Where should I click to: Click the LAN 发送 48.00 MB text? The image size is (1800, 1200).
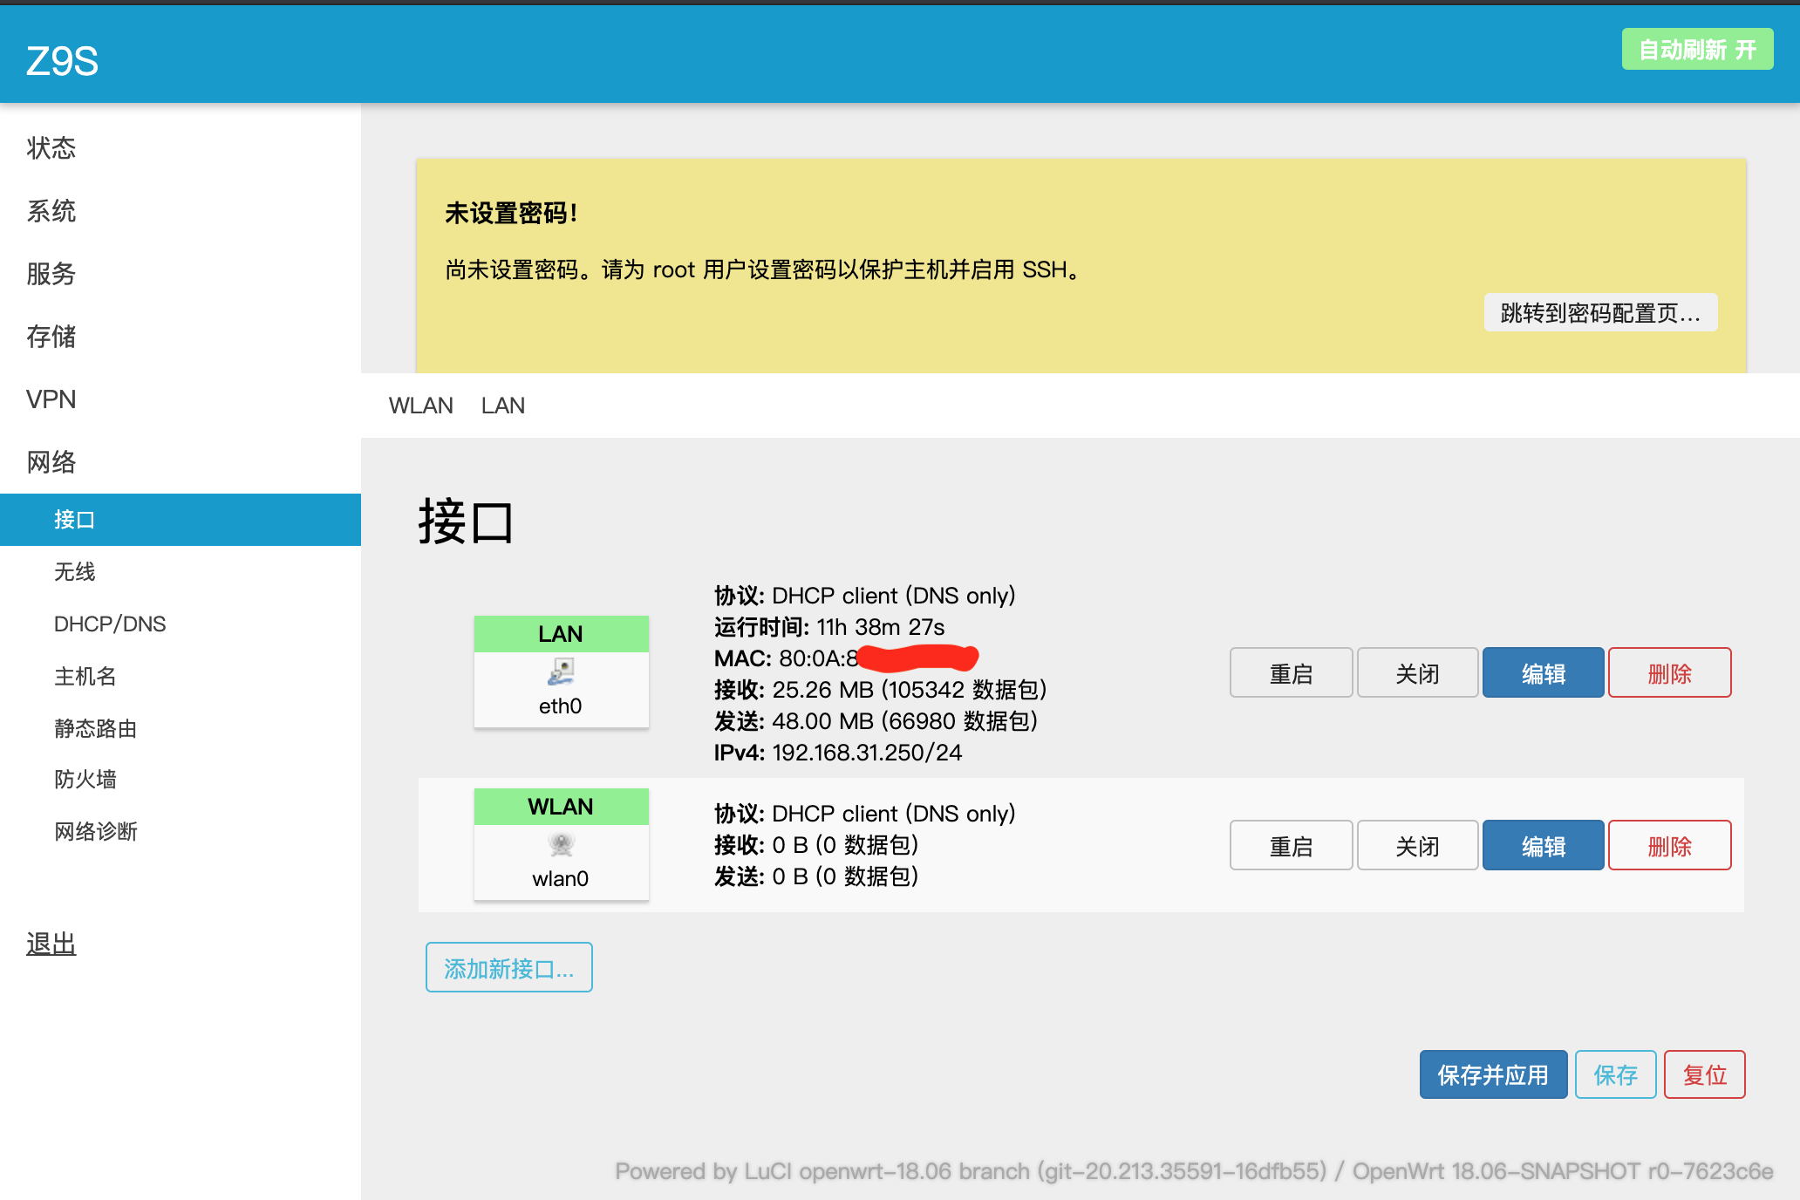[876, 721]
